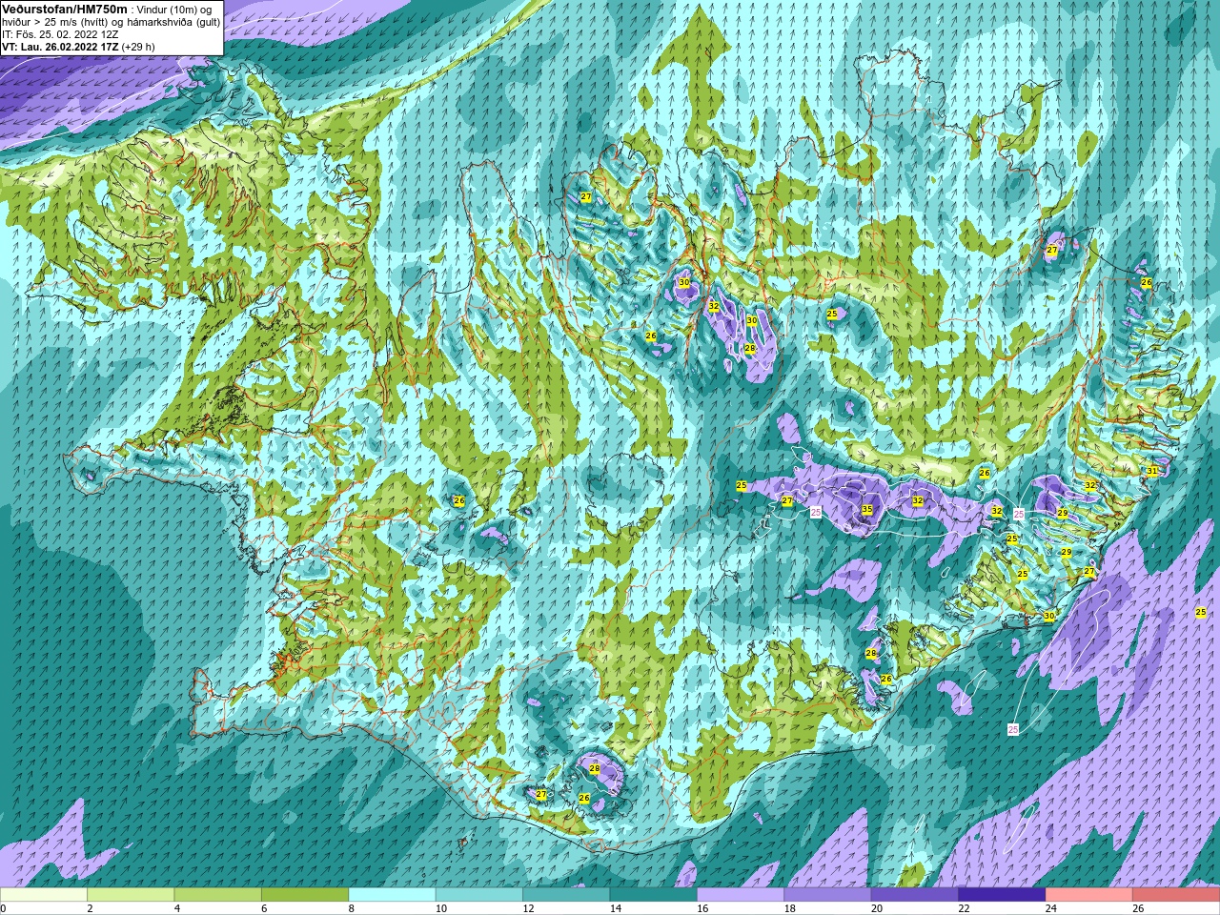Pick the 4–6 green legend swatch
Viewport: 1220px width, 915px height.
[x=217, y=895]
